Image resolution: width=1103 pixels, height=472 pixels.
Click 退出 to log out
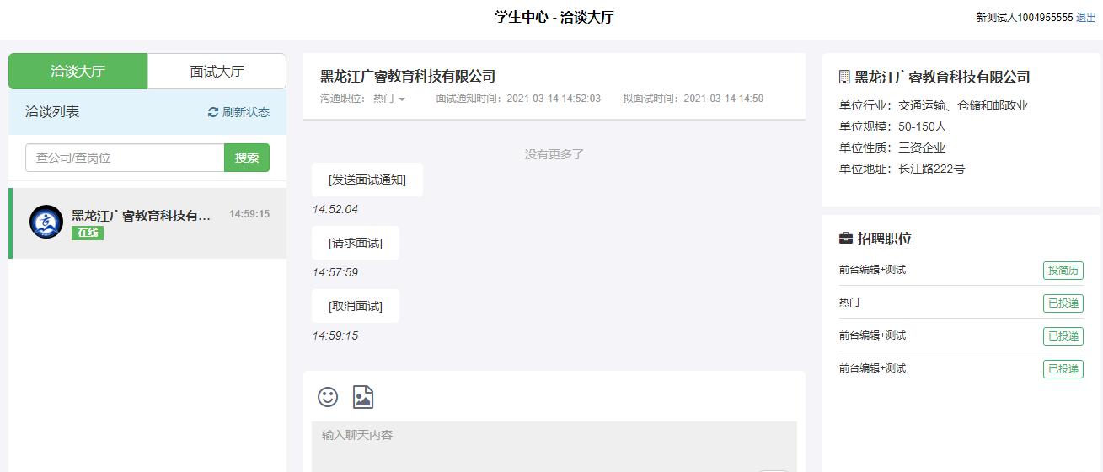click(x=1086, y=18)
